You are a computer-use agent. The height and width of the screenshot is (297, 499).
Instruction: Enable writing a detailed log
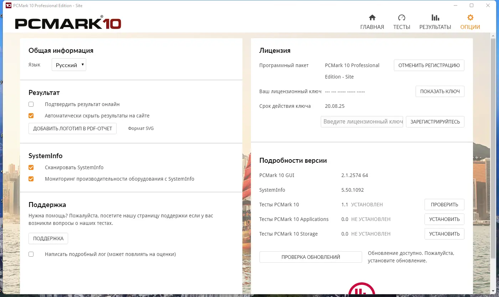[31, 254]
